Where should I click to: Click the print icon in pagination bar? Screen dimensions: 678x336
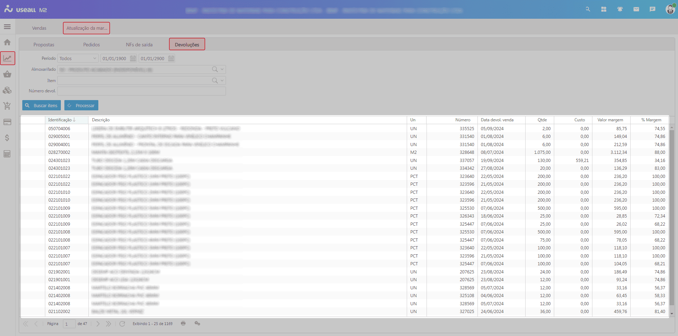tap(183, 323)
